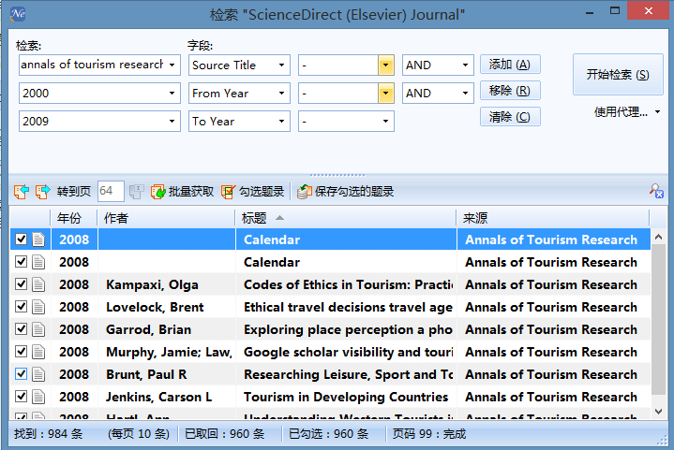Click the results list scrollbar thumb

(x=658, y=319)
